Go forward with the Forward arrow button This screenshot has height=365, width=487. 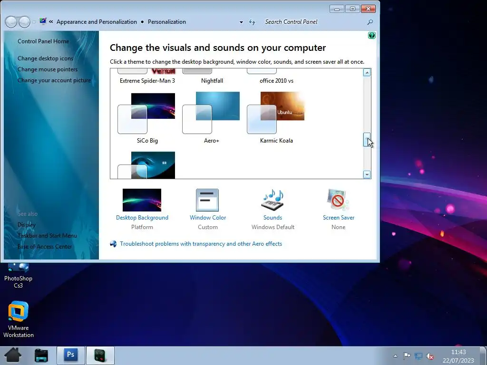(25, 22)
